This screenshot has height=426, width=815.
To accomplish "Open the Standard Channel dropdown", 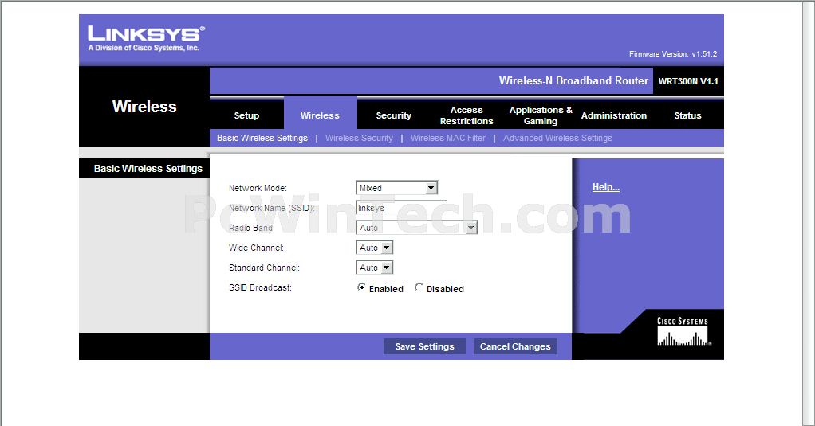I will pos(375,268).
